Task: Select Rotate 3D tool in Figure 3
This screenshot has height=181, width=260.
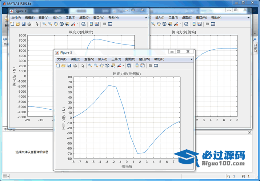Action: [107, 66]
